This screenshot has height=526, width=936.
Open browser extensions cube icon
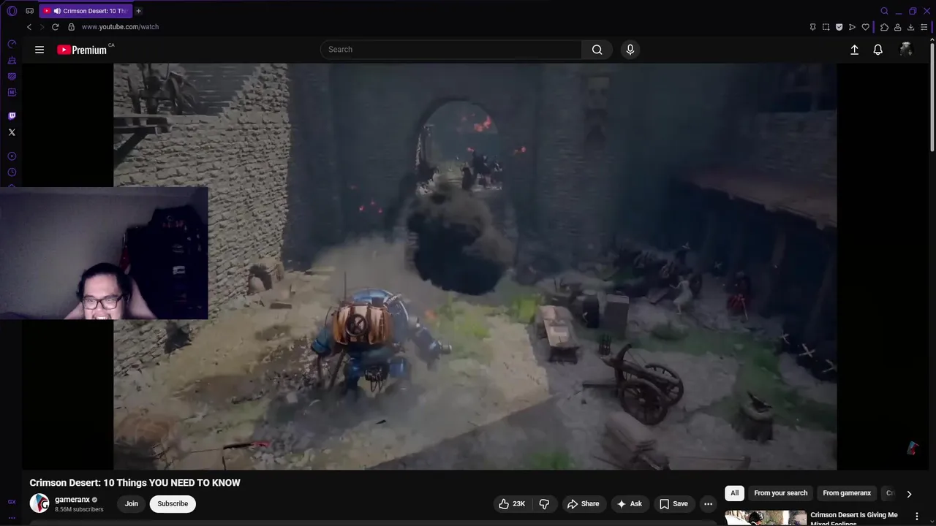click(884, 27)
